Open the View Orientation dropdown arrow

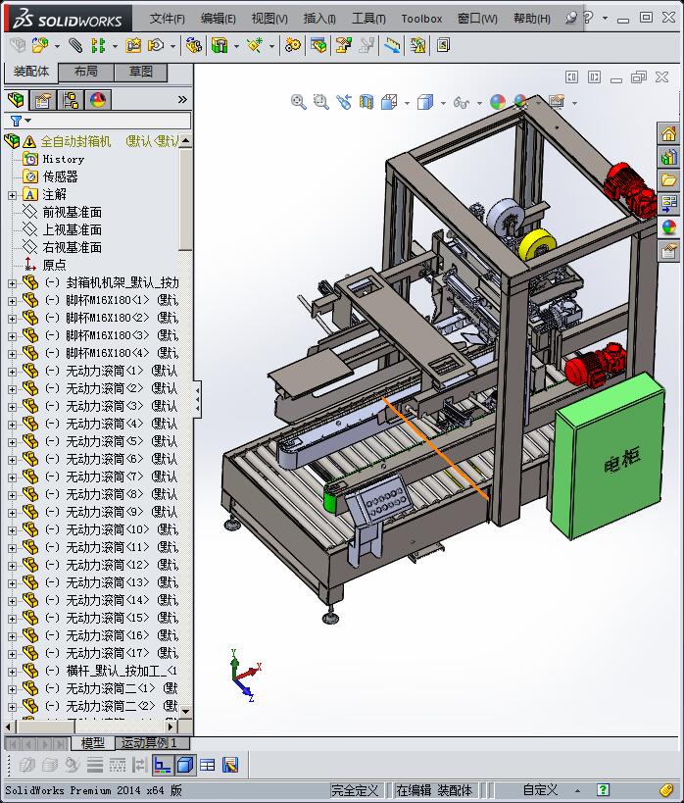(407, 103)
